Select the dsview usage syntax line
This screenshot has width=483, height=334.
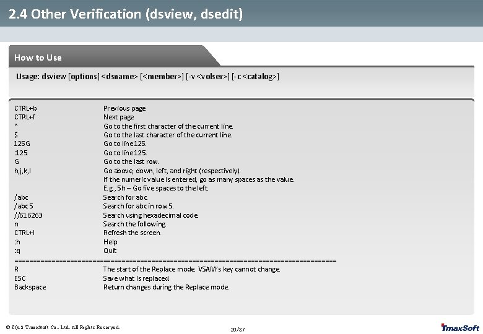(x=147, y=76)
